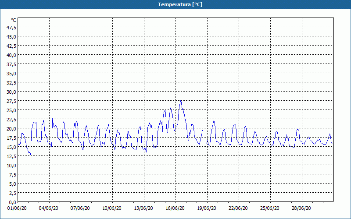Click the 27,5 y-axis label
The width and height of the screenshot is (351, 219).
pos(11,101)
